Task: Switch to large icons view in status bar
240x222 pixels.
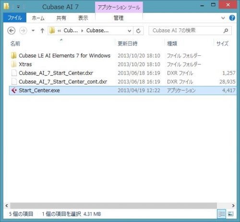Action: coord(230,214)
